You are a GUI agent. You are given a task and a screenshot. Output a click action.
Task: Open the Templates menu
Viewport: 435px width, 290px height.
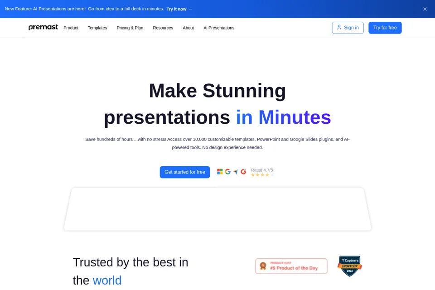[97, 28]
